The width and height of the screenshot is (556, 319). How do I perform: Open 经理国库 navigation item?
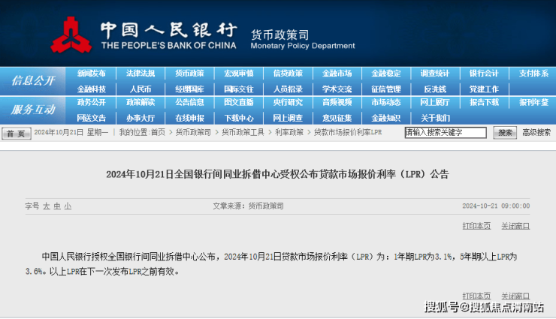pos(189,89)
